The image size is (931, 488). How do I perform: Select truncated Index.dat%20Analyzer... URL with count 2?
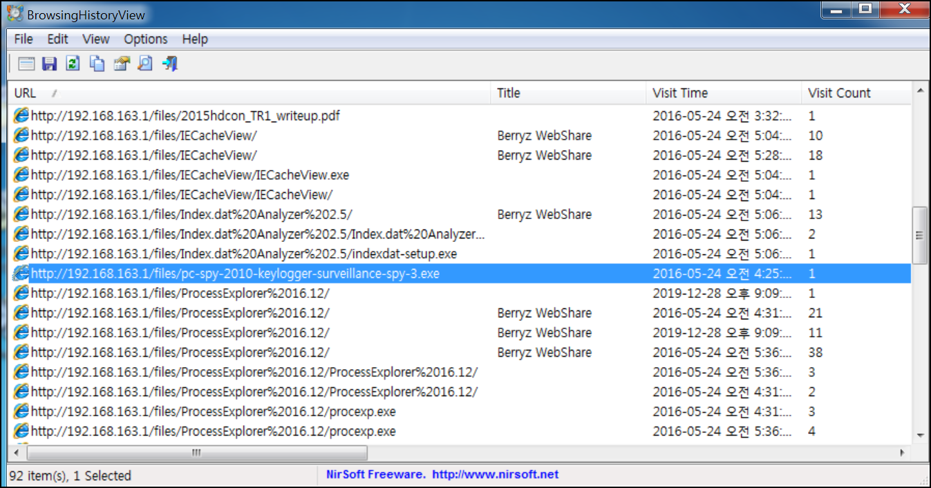258,234
